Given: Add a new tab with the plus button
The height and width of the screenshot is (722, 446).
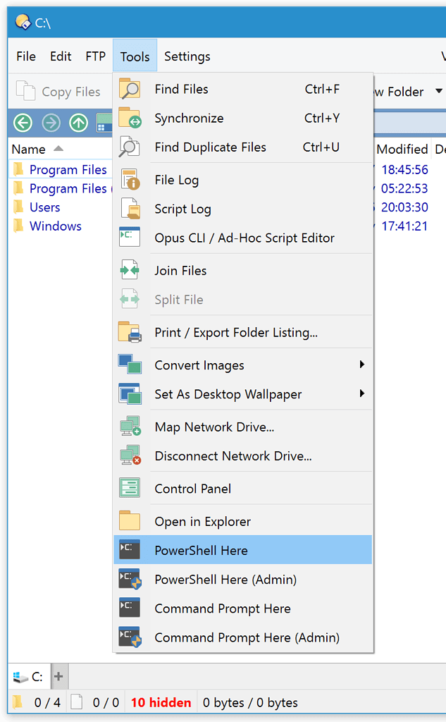Looking at the screenshot, I should [59, 676].
